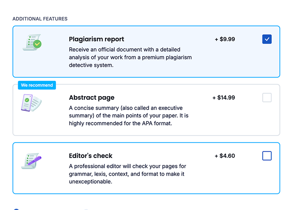
Task: Click the Abstract page heading
Action: click(x=91, y=98)
